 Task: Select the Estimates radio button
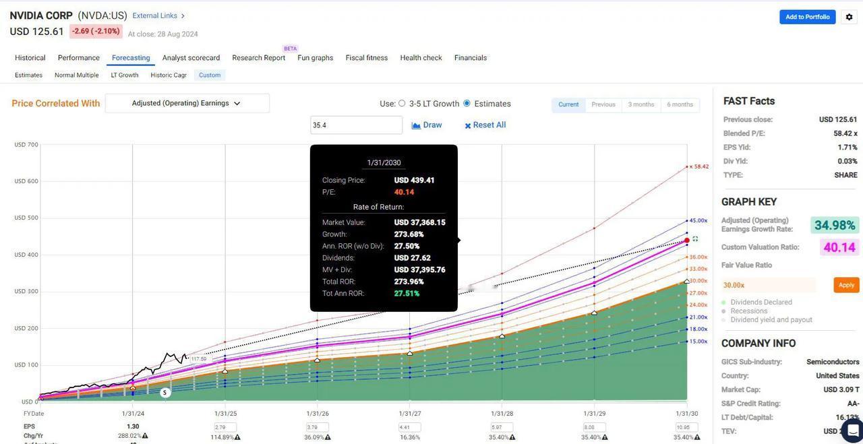[467, 103]
